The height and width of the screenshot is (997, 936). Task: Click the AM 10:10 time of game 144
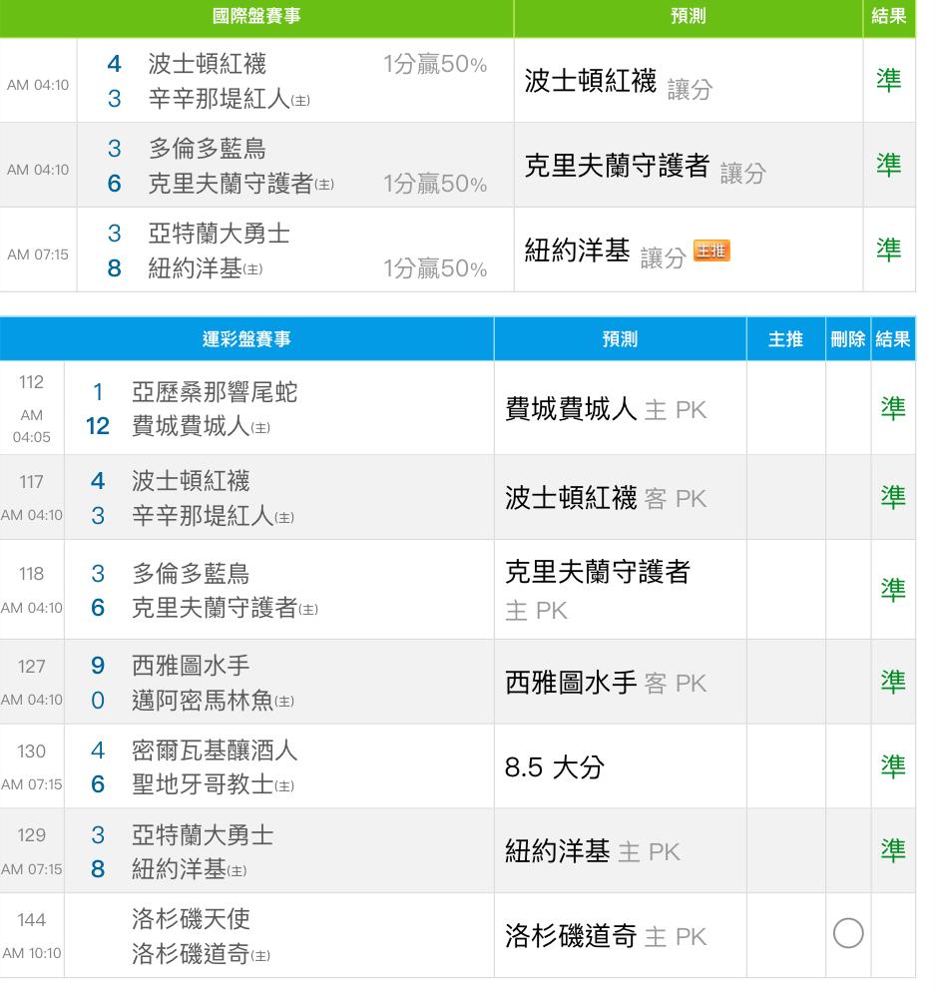[x=31, y=953]
